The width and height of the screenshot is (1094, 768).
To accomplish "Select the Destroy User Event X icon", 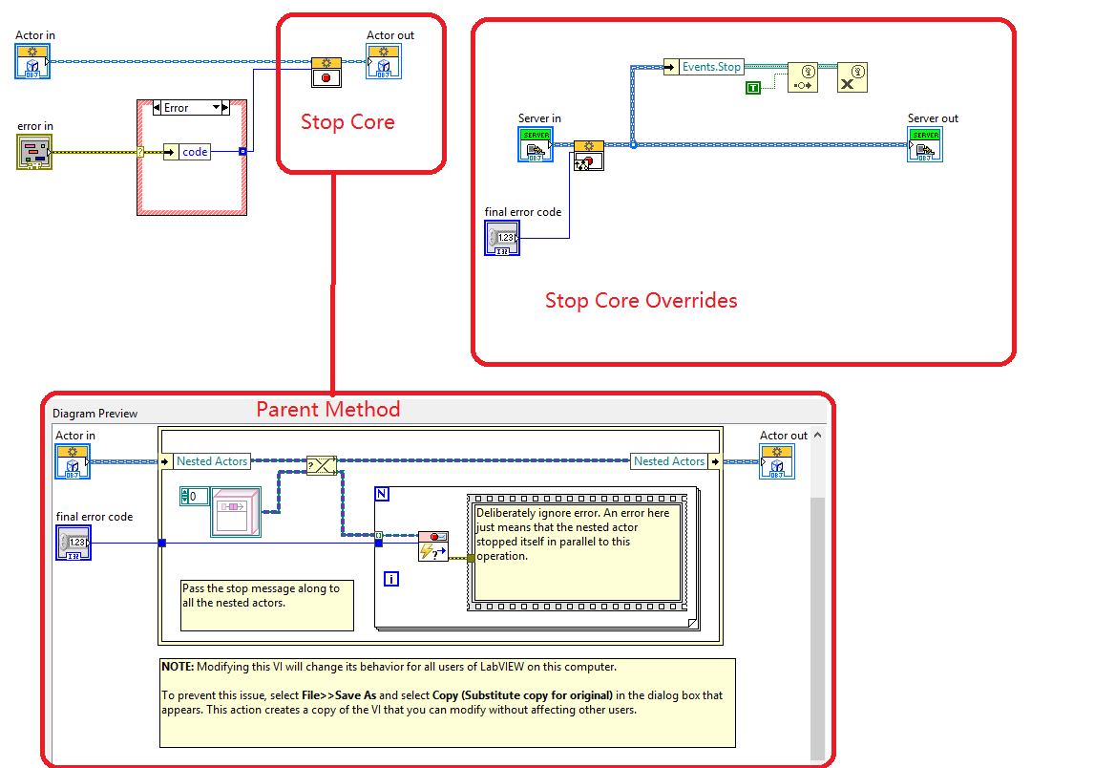I will pyautogui.click(x=852, y=77).
